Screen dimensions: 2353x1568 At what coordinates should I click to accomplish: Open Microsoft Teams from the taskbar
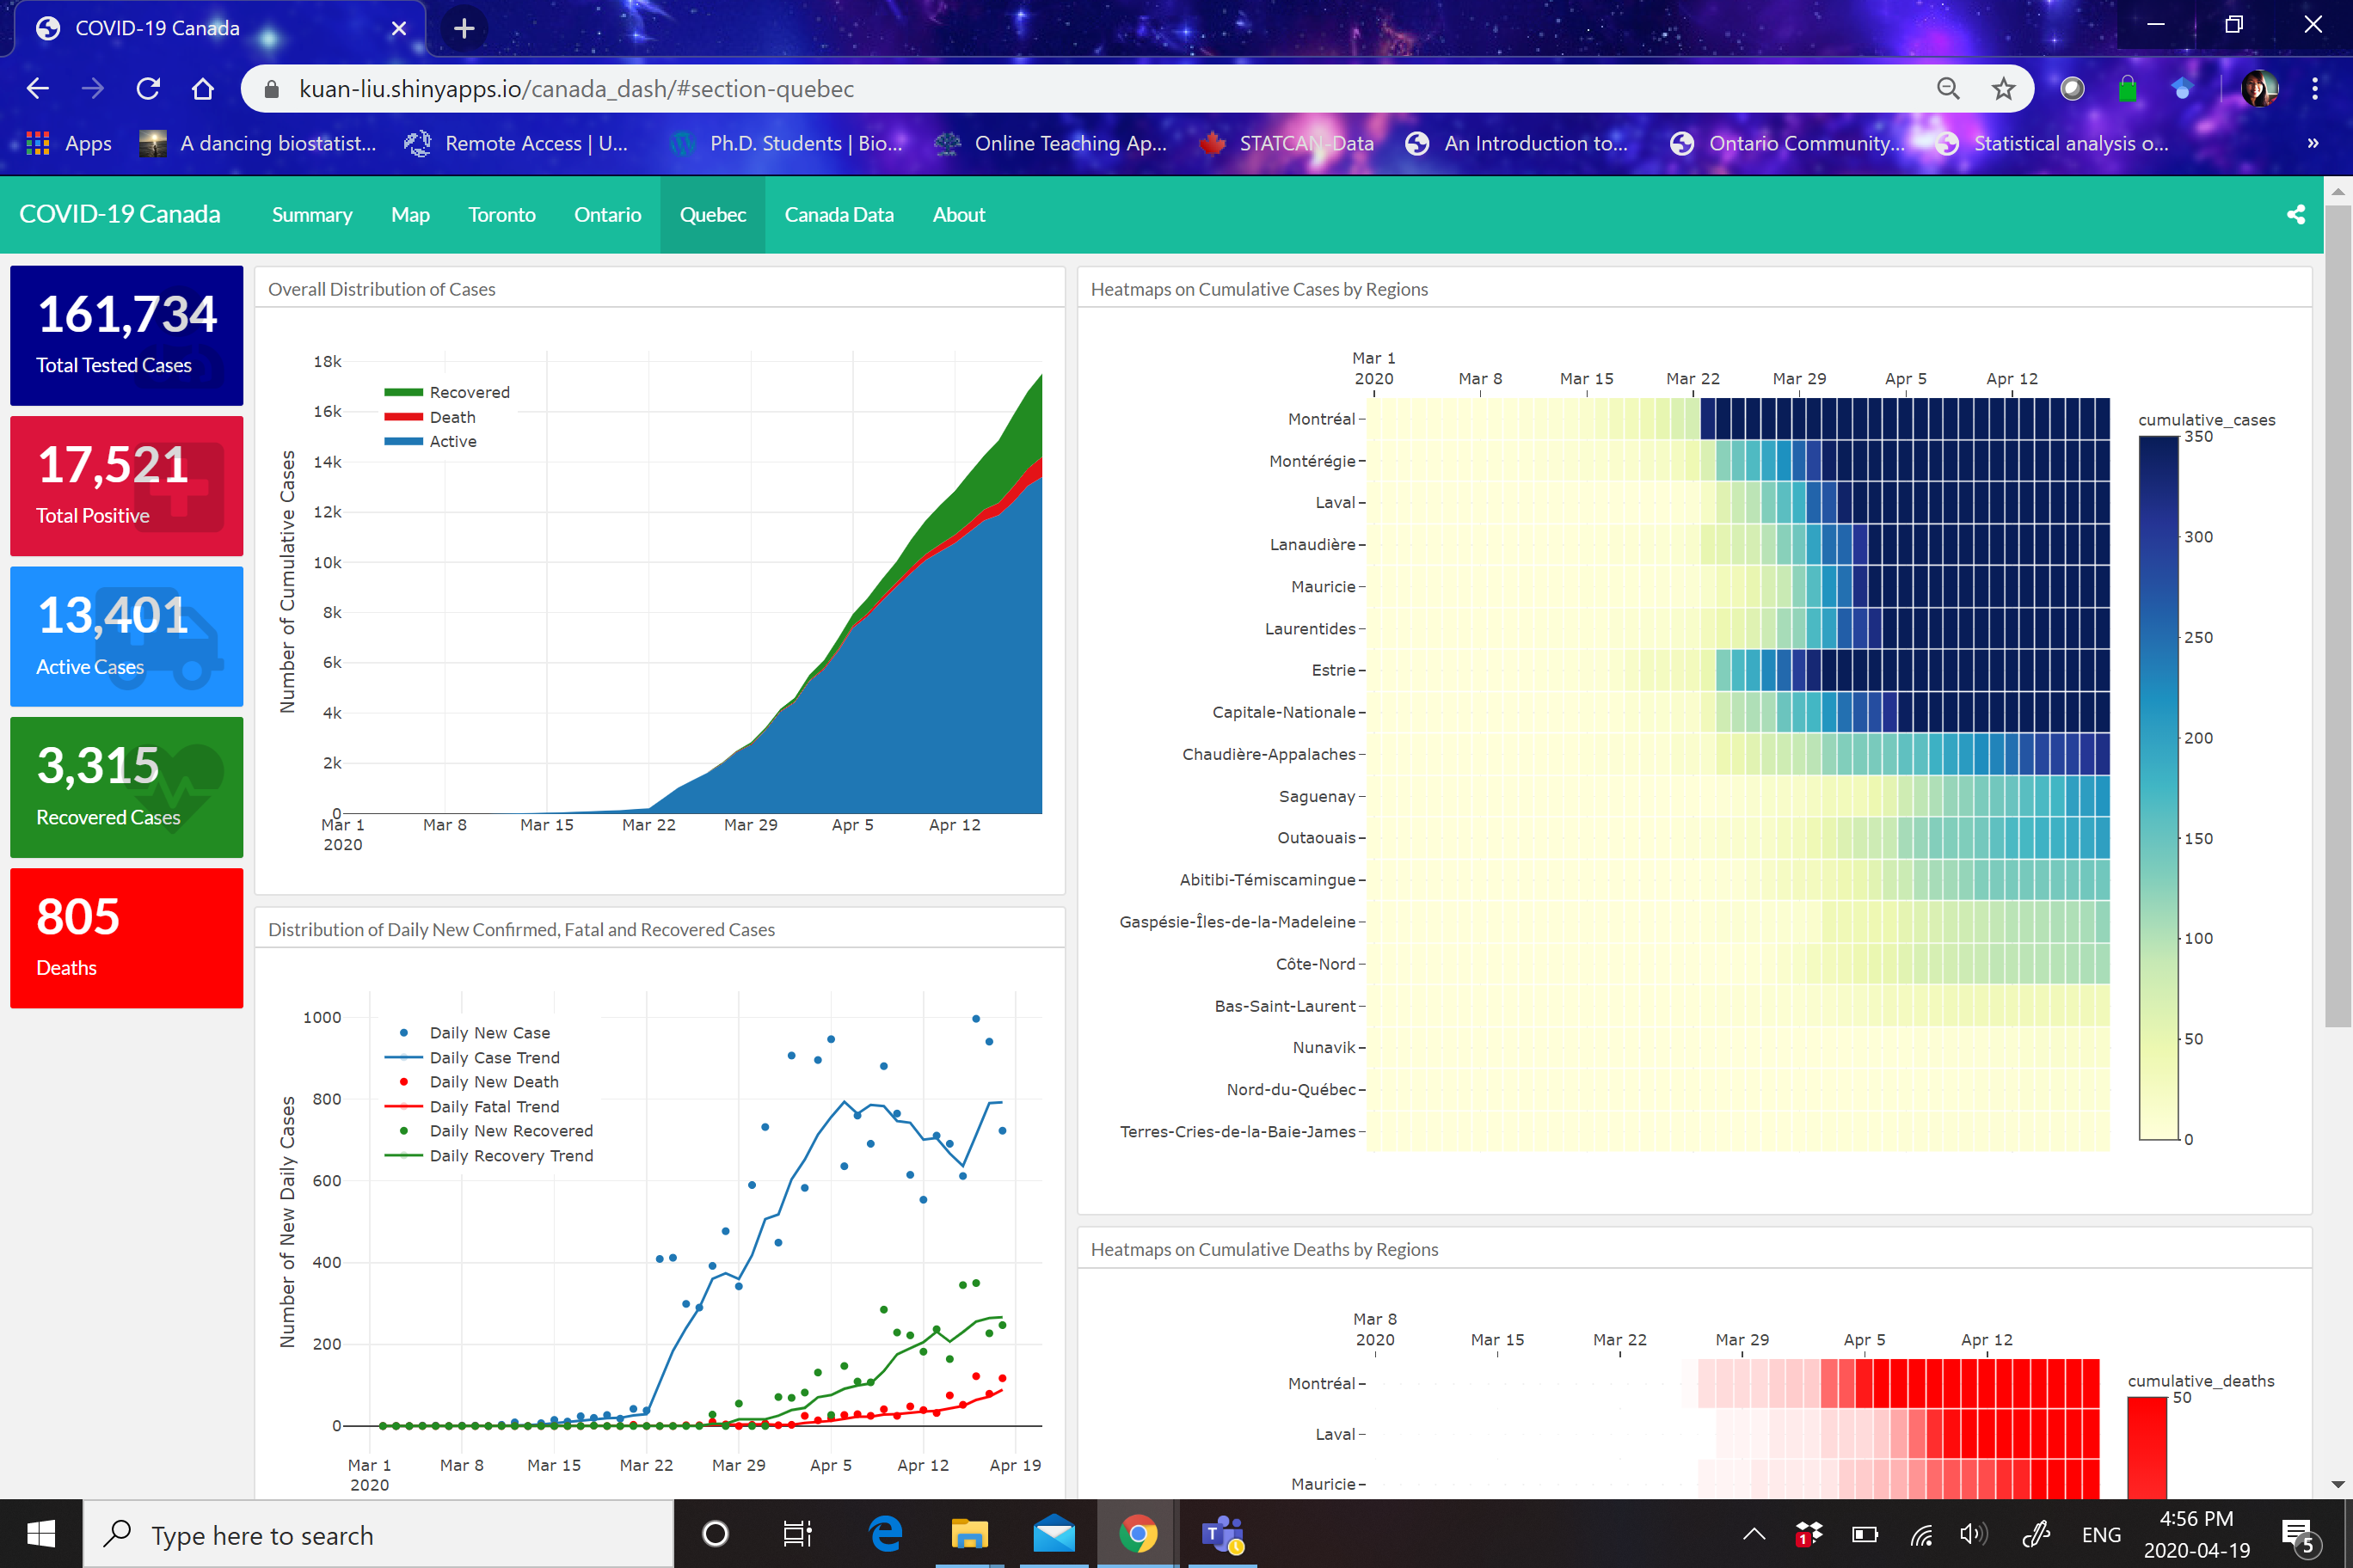(x=1221, y=1534)
